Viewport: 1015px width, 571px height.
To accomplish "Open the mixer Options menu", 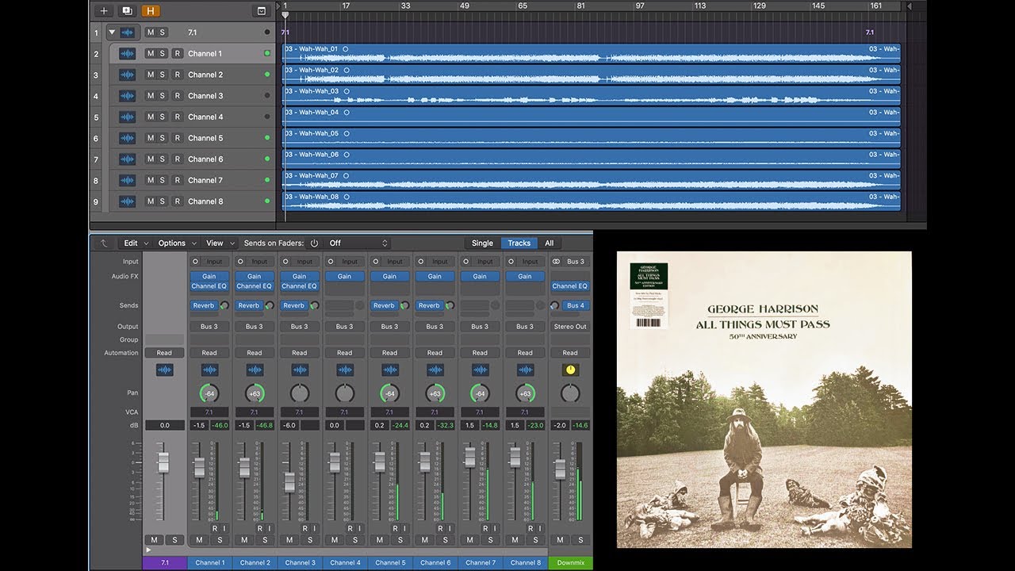I will click(176, 243).
